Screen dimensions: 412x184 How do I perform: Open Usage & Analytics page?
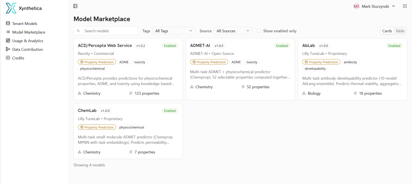(28, 41)
